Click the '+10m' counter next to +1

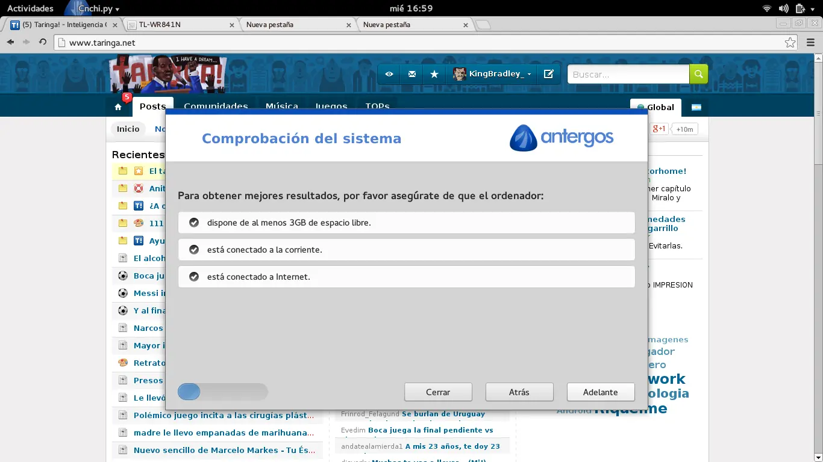coord(684,129)
